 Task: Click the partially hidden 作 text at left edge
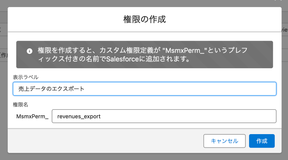coord(4,55)
